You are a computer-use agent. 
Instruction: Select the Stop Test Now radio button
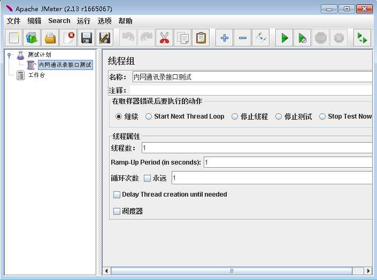coord(322,116)
